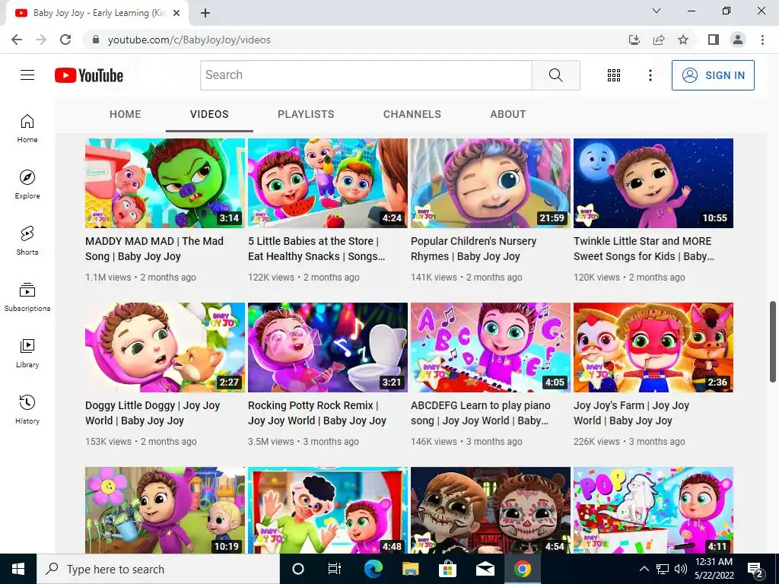
Task: Switch to the PLAYLISTS channel tab
Action: point(306,114)
